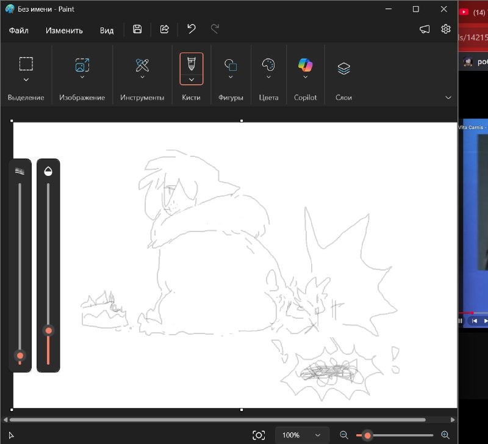This screenshot has height=444, width=488.
Task: Open the Copilot icon
Action: [306, 65]
